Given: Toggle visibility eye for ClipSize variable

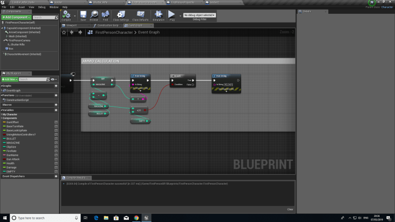Looking at the screenshot, I should point(56,147).
